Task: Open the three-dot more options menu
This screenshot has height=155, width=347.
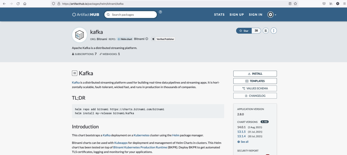Action: click(x=274, y=31)
